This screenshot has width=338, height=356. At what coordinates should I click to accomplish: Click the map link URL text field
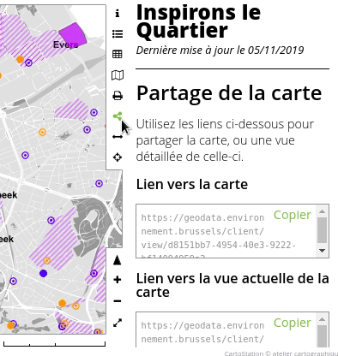(x=226, y=231)
